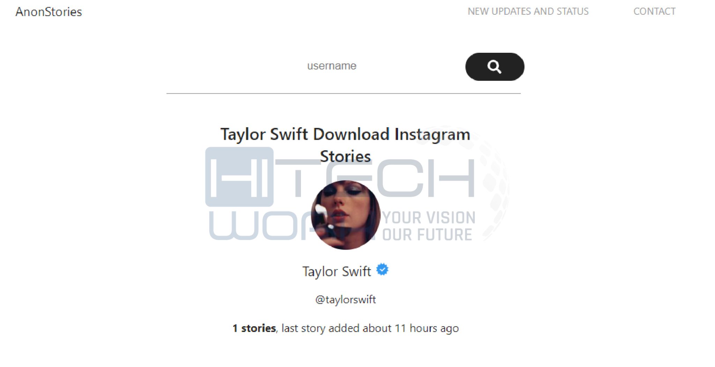Click the "OUR FUTURE" watermark text
Viewport: 715px width, 367px height.
pyautogui.click(x=427, y=234)
